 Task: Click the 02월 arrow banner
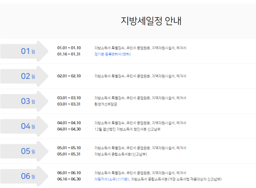tap(24, 76)
